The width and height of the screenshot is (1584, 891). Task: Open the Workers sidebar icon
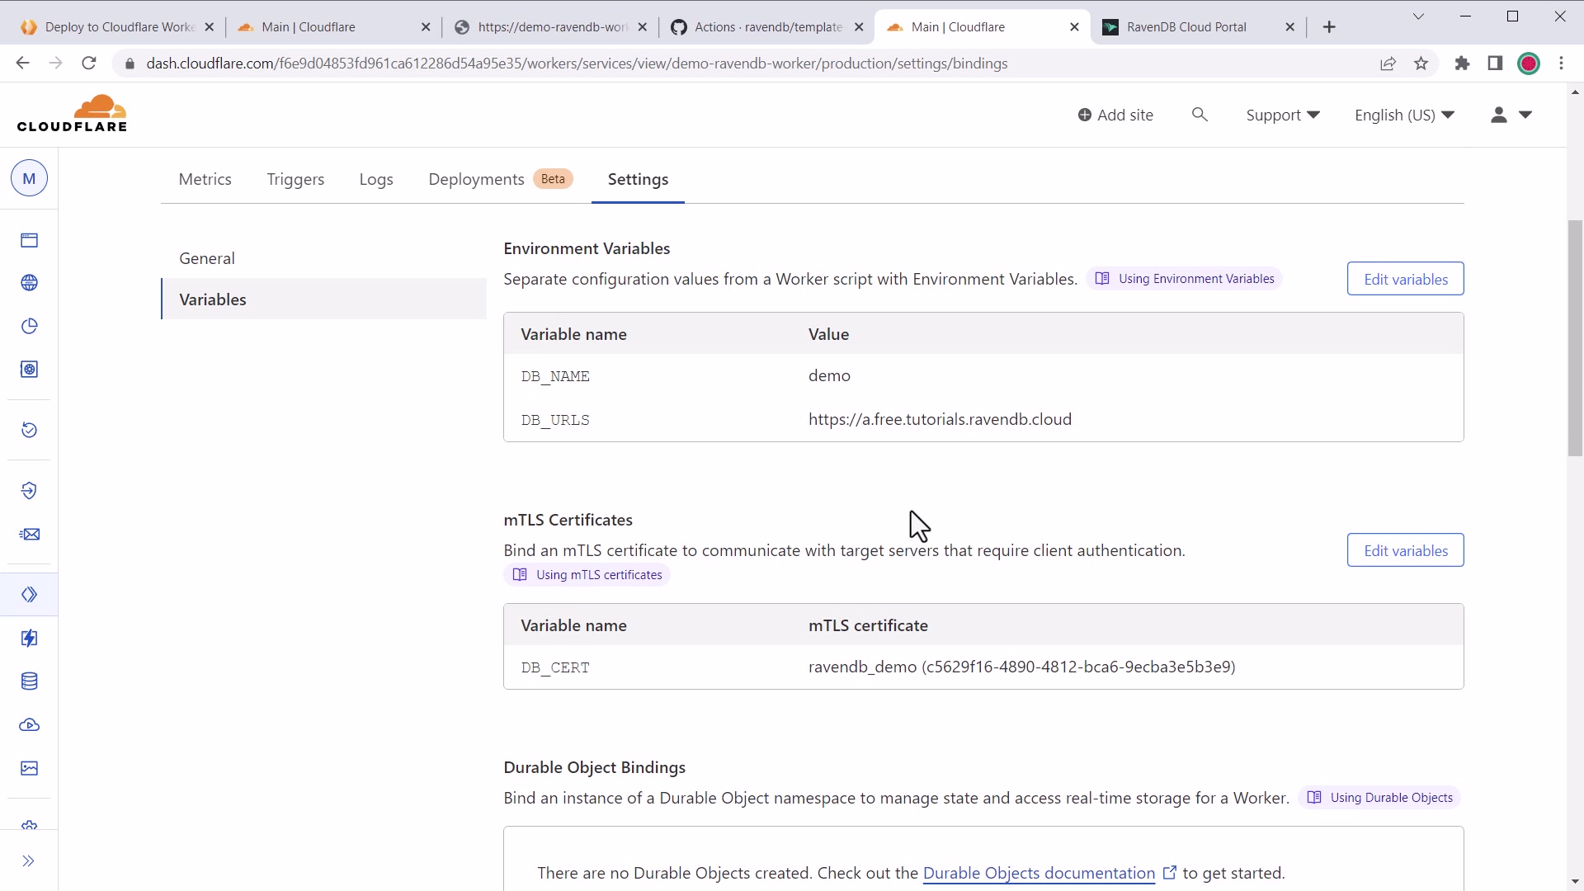[x=29, y=595]
